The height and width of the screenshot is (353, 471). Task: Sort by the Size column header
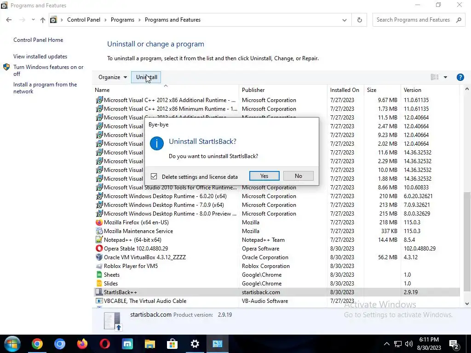click(382, 90)
